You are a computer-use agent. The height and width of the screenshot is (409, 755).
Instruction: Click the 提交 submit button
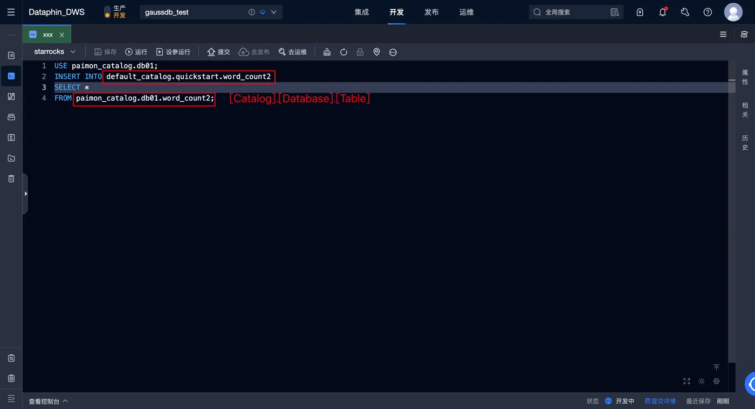click(218, 52)
